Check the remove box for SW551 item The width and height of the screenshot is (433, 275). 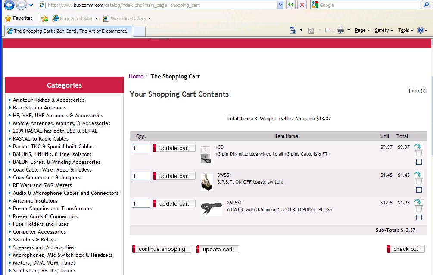click(419, 190)
